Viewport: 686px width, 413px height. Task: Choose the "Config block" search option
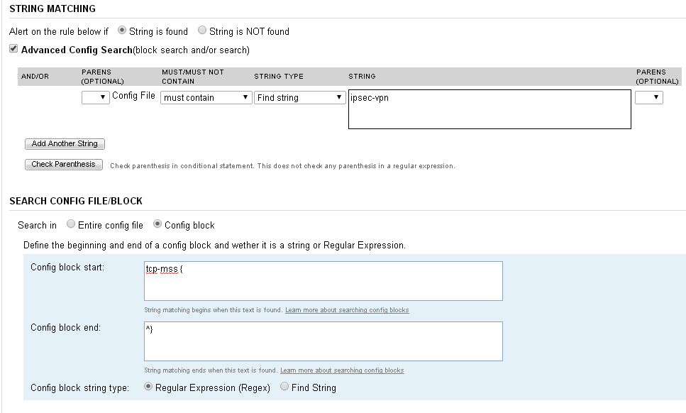pos(157,224)
